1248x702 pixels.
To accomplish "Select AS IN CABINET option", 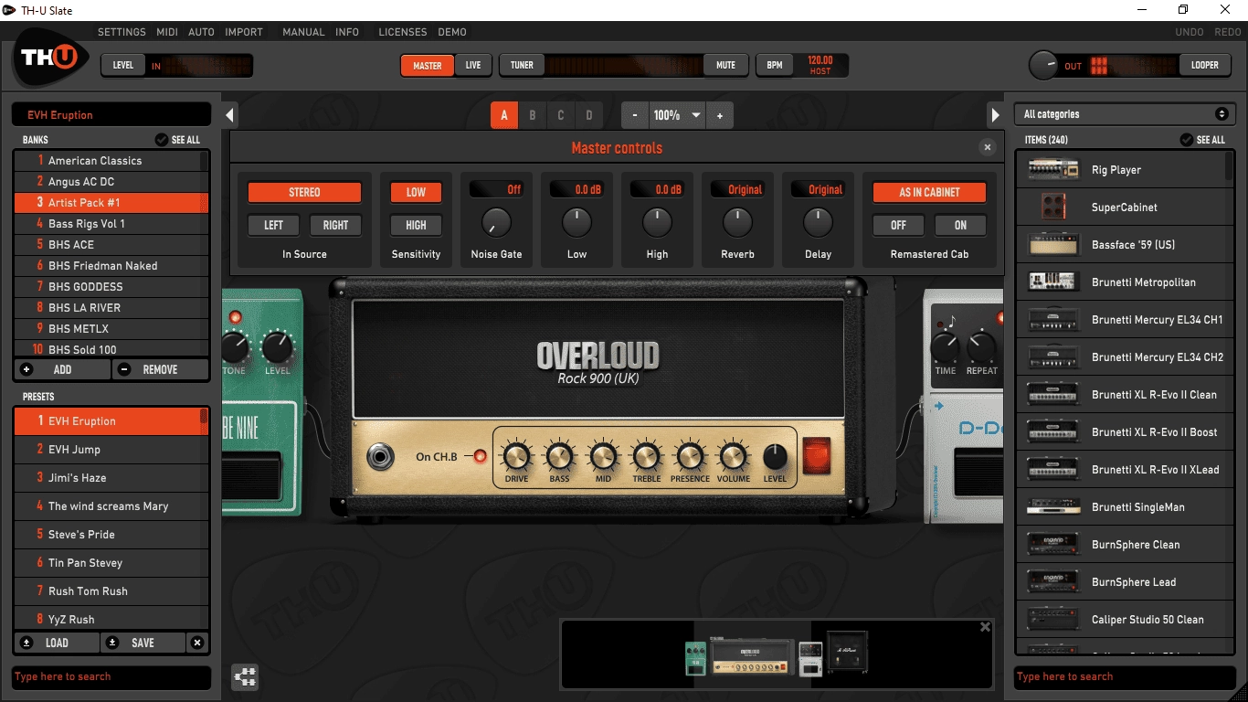I will (x=929, y=192).
